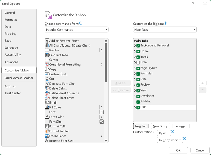Open the Choose commands from dropdown

tap(76, 29)
